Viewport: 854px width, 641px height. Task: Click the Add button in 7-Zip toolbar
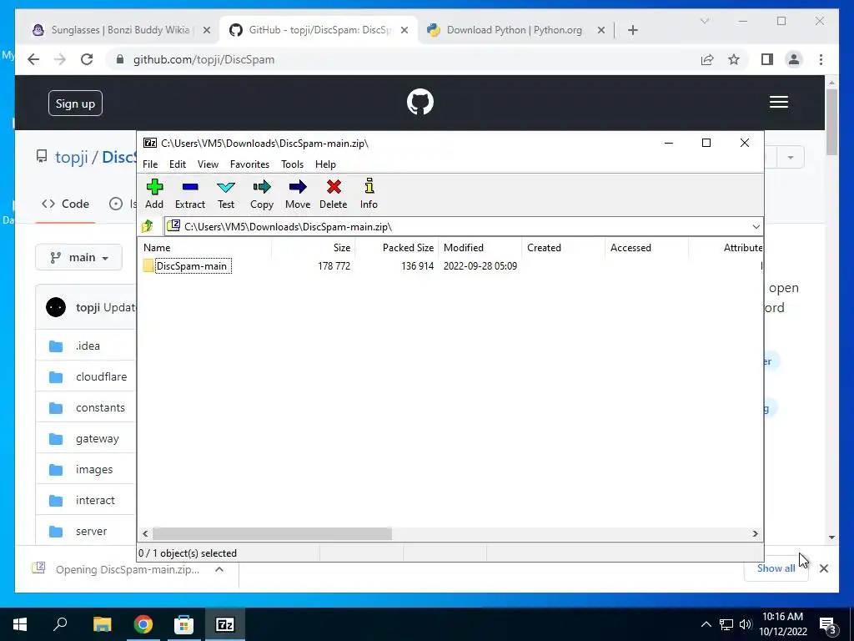pyautogui.click(x=154, y=194)
